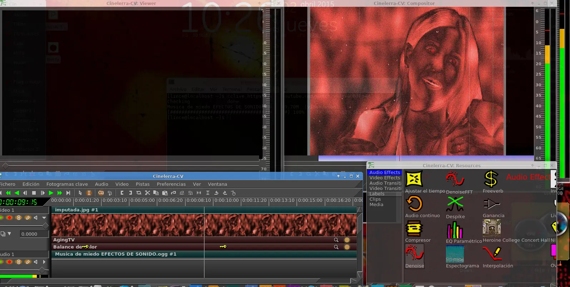Open the Fichero menu
570x287 pixels.
coord(8,184)
